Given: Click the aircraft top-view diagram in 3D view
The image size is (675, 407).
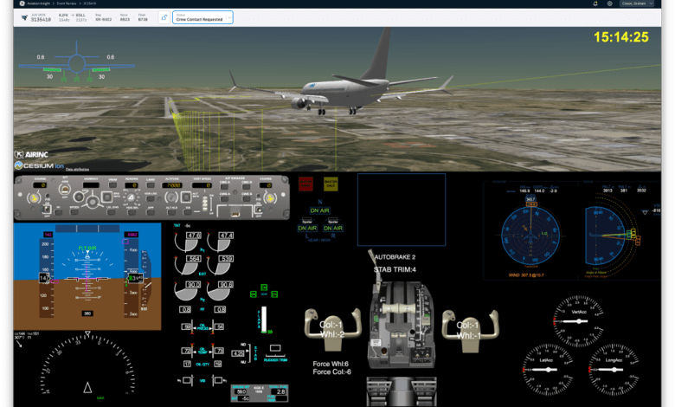Looking at the screenshot, I should (x=77, y=63).
